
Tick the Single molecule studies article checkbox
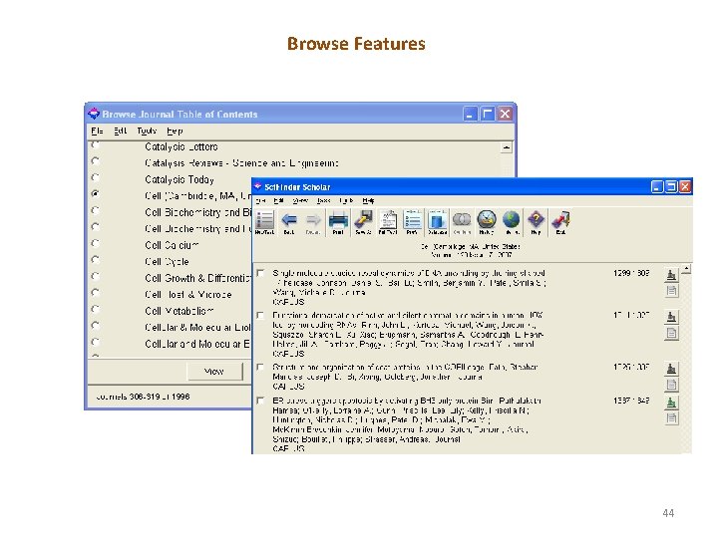click(x=260, y=273)
